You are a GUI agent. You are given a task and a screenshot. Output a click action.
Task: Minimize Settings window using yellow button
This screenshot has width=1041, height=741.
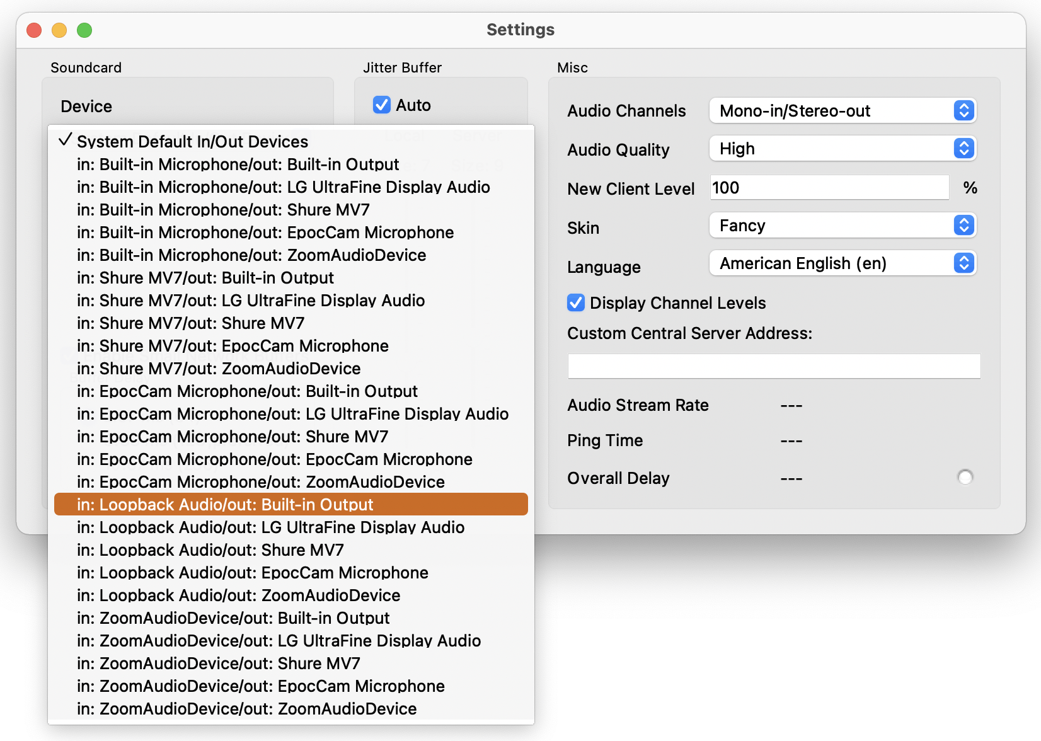59,30
